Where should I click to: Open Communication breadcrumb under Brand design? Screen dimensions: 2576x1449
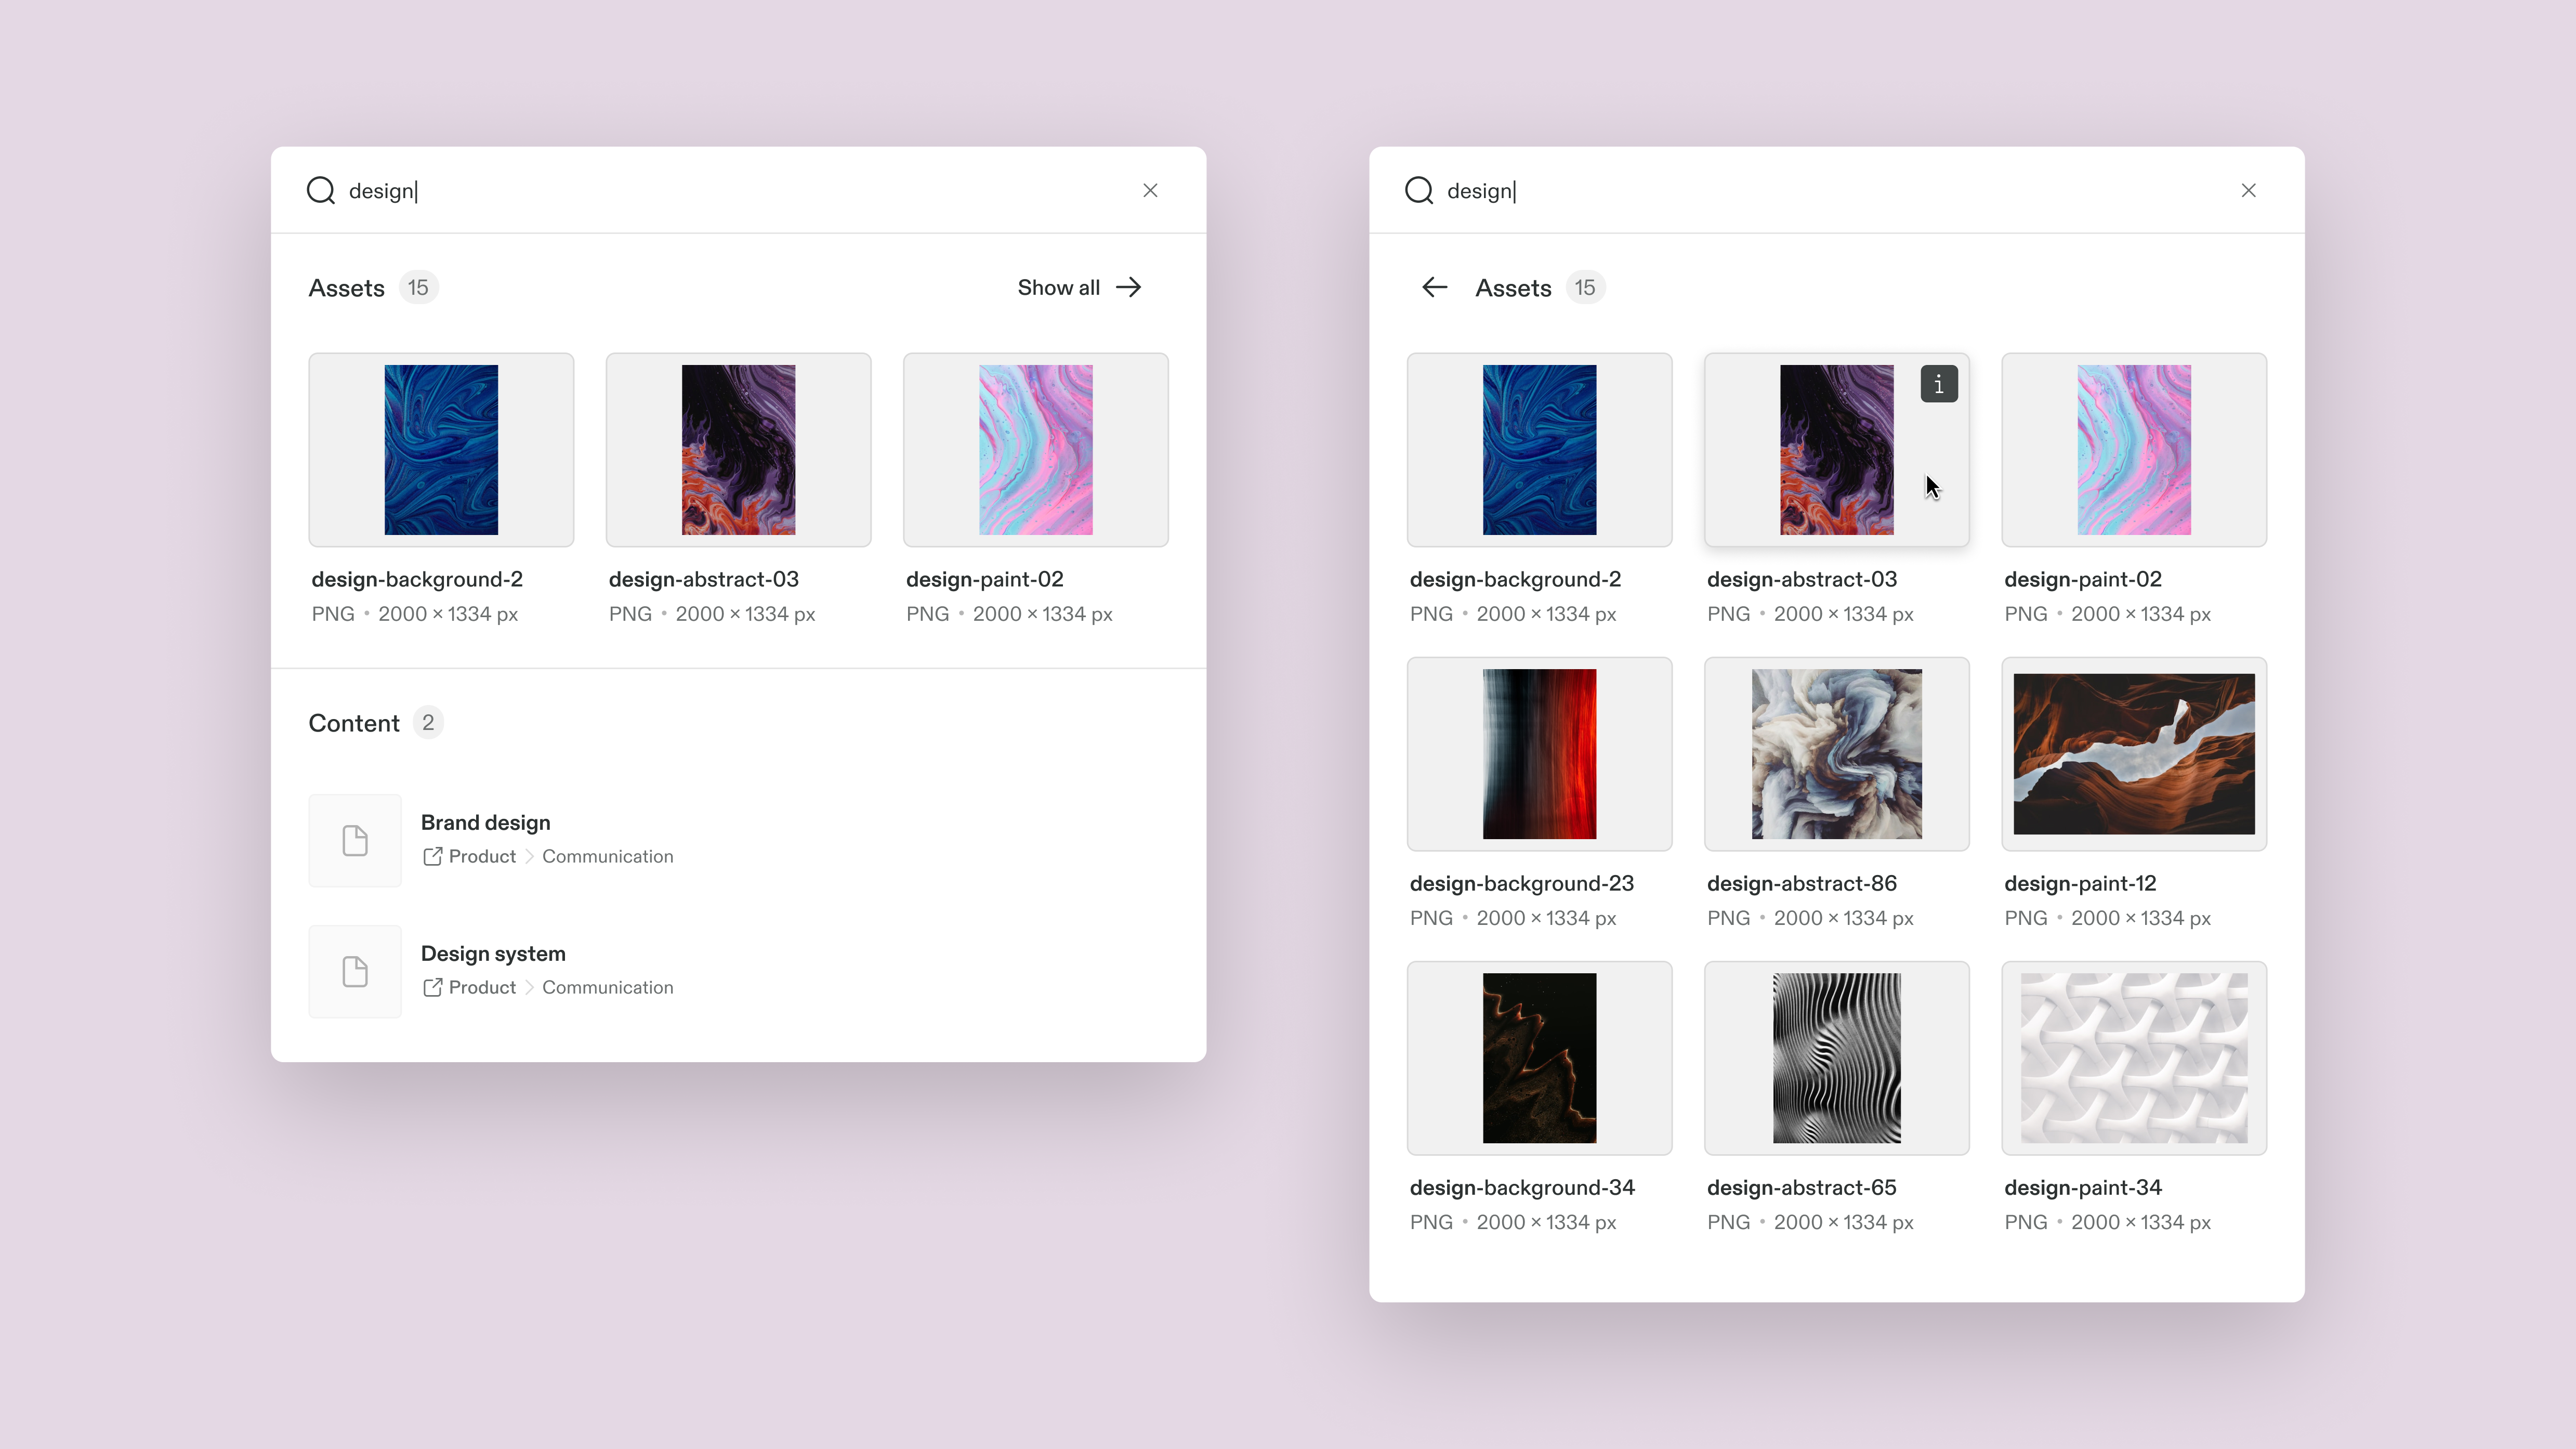[607, 856]
